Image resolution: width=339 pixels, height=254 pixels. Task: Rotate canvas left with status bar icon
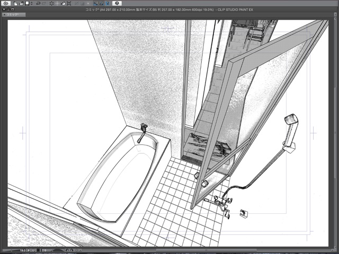click(x=67, y=250)
